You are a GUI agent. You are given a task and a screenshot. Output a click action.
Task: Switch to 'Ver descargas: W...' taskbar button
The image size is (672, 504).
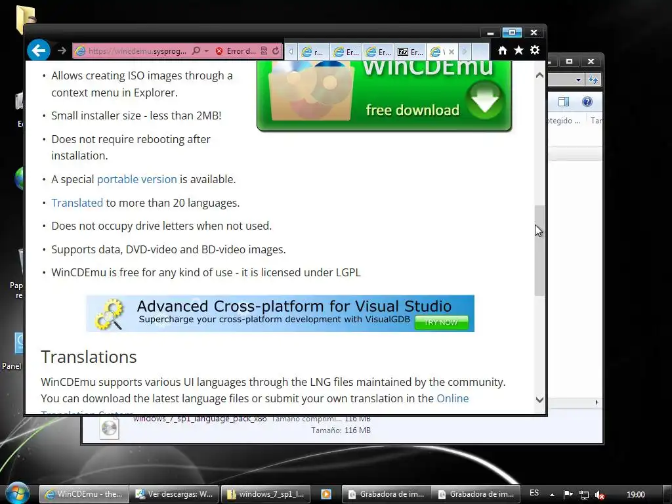(174, 494)
